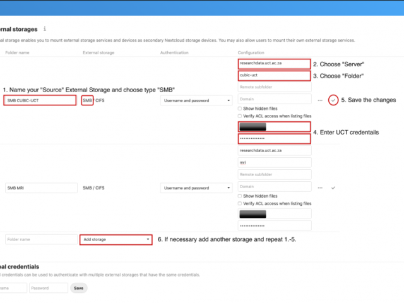
Task: Focus Remote subfolder field for SMB CUBIC-UCT
Action: tap(275, 87)
